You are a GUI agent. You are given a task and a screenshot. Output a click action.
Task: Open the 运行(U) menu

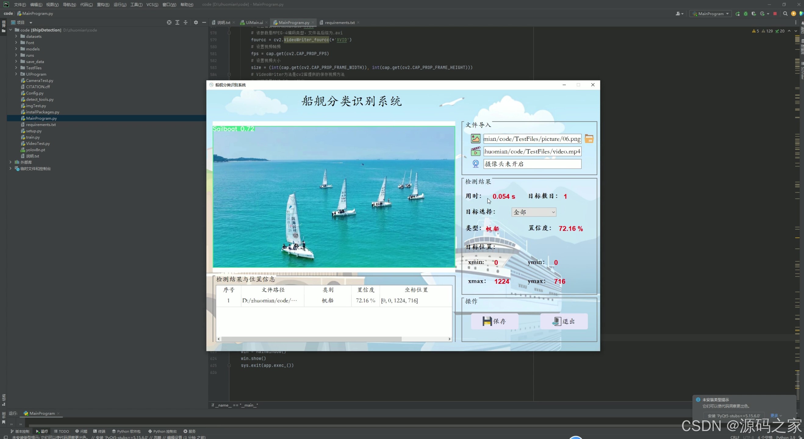point(120,4)
